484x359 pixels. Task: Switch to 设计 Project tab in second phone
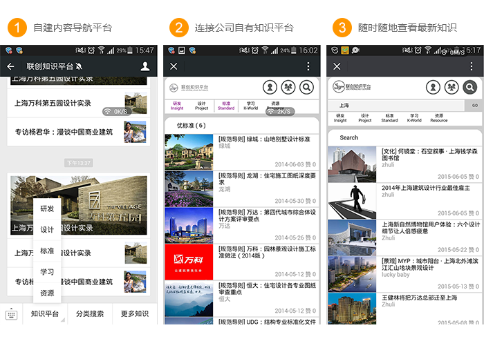coord(202,106)
